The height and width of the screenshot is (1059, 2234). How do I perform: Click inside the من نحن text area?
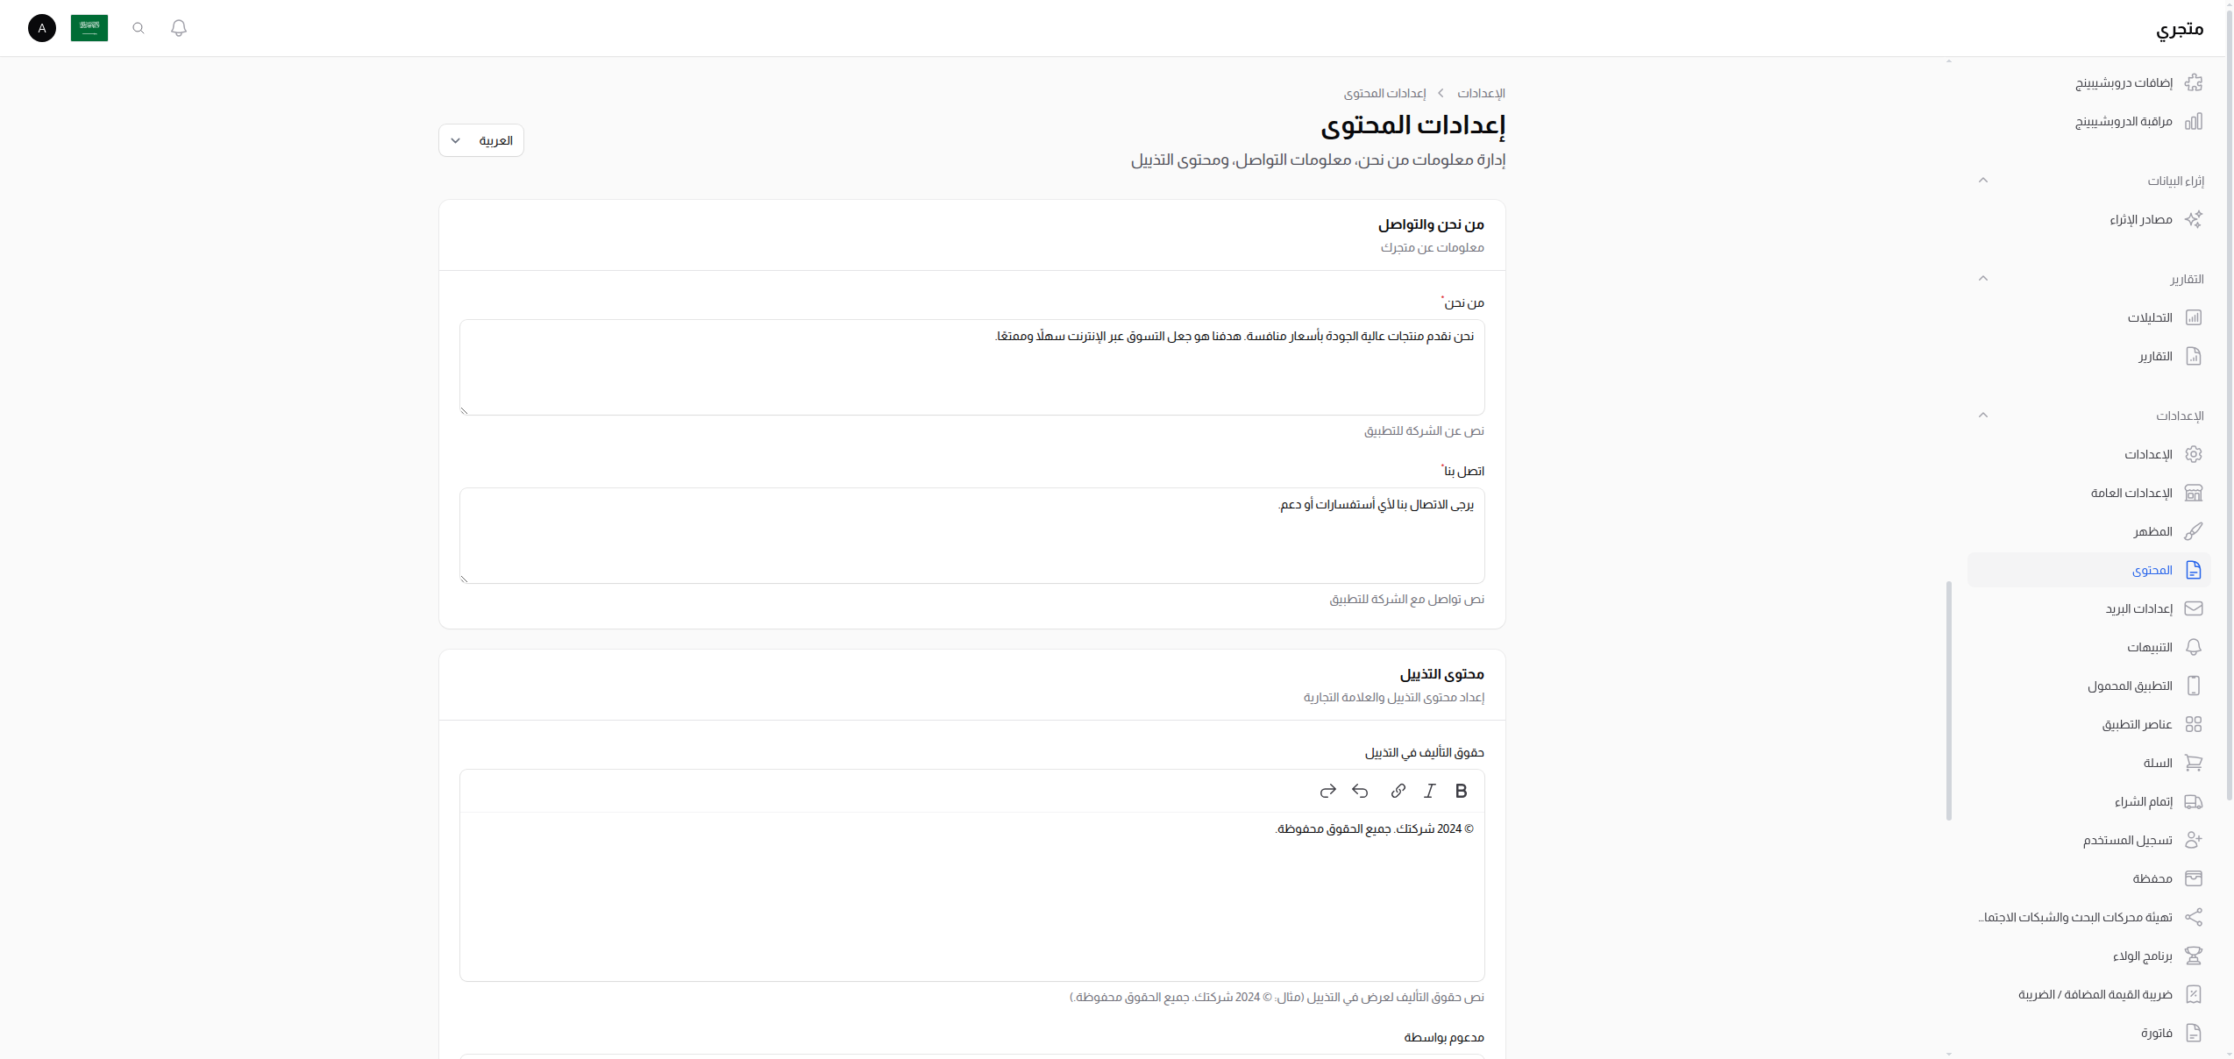click(971, 368)
